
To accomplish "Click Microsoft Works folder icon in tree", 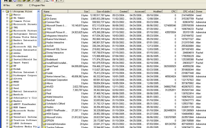I will (x=11, y=111).
